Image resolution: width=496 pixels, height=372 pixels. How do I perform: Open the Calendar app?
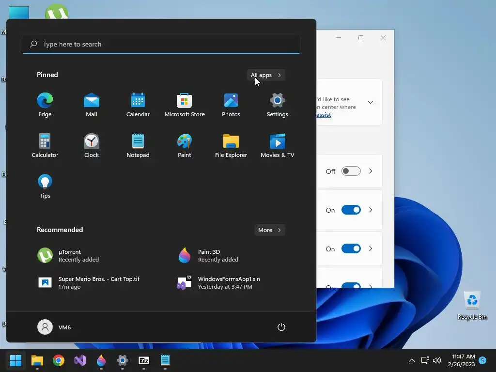138,105
